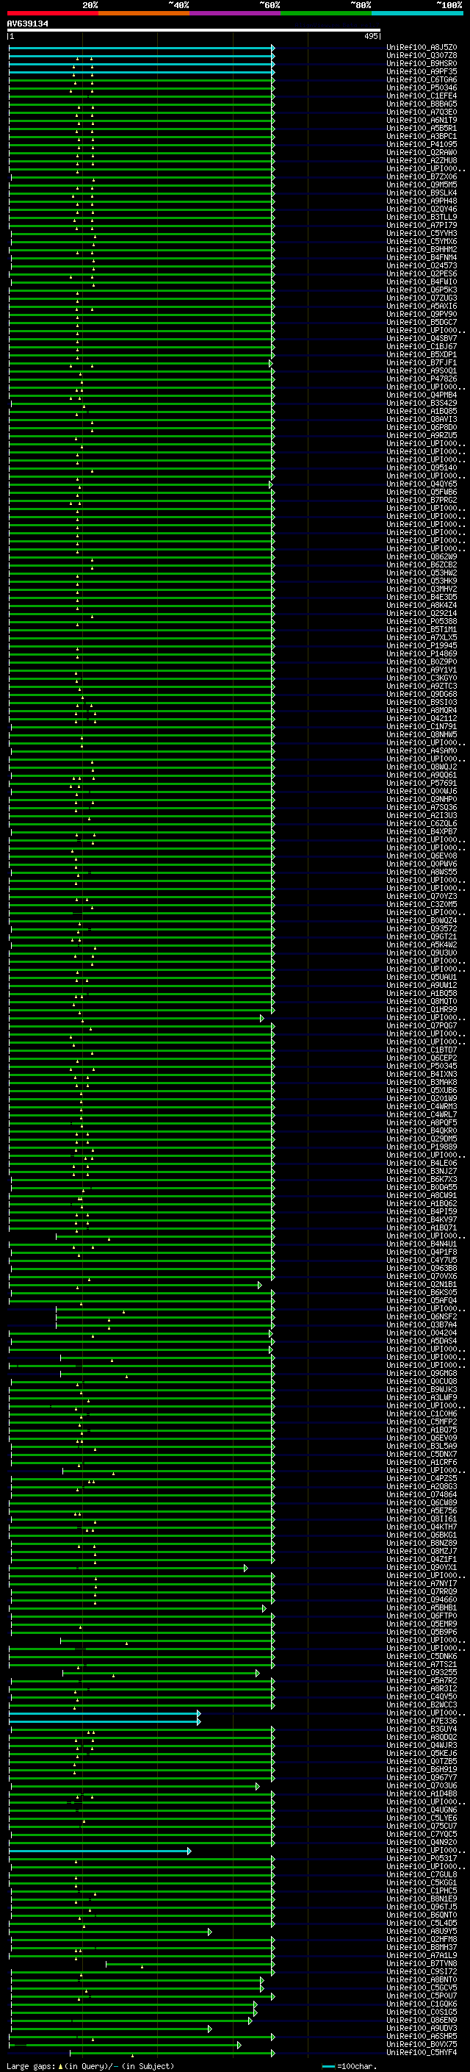Viewport: 470px width, 2072px height.
Task: Click the purple ~60% identity legend segment
Action: coord(236,13)
